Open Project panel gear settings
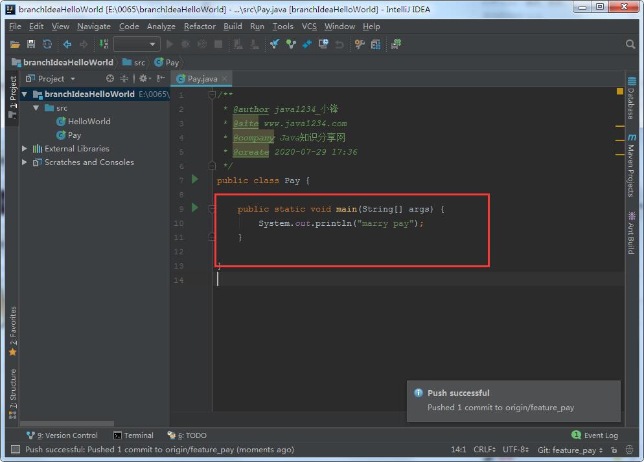This screenshot has width=644, height=462. pyautogui.click(x=144, y=78)
